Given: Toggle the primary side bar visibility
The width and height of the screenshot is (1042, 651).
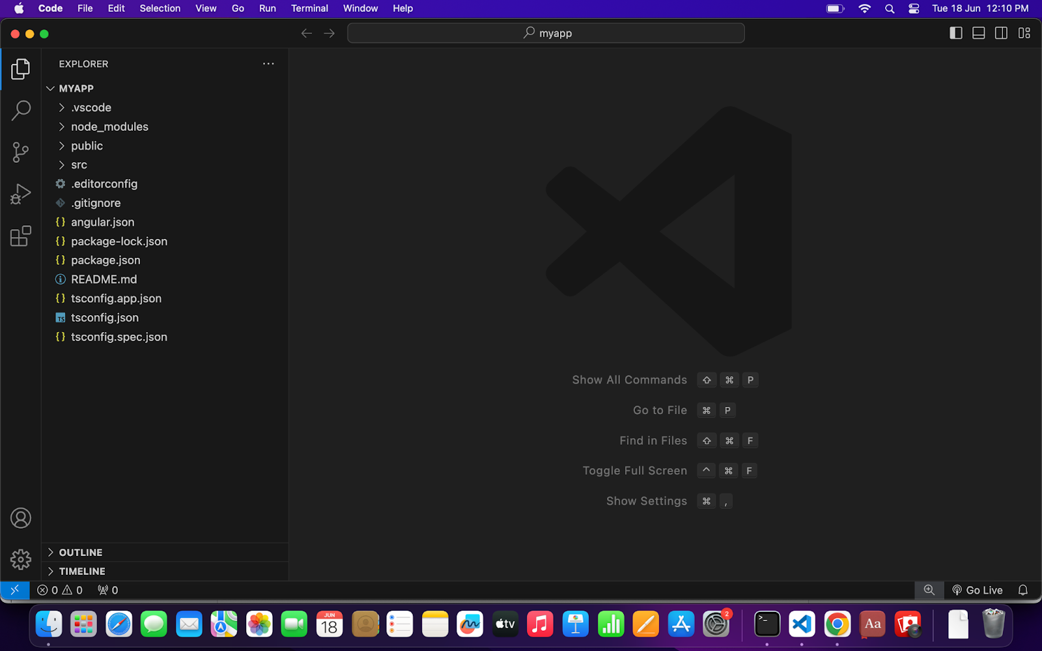Looking at the screenshot, I should pyautogui.click(x=955, y=33).
